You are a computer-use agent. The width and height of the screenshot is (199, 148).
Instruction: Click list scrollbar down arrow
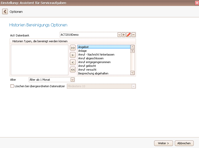click(132, 73)
